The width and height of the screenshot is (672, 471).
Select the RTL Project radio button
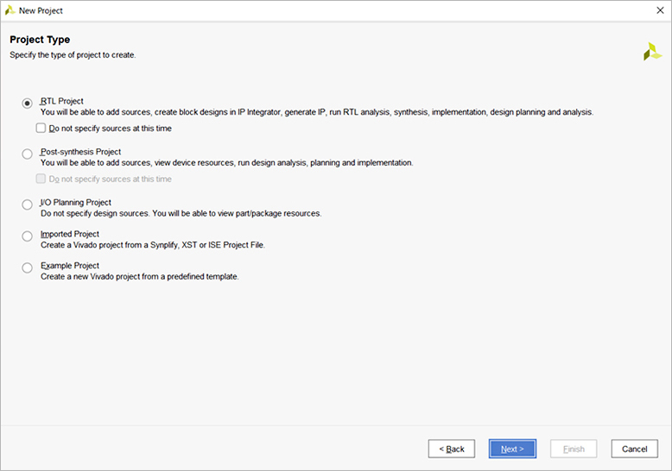(27, 104)
